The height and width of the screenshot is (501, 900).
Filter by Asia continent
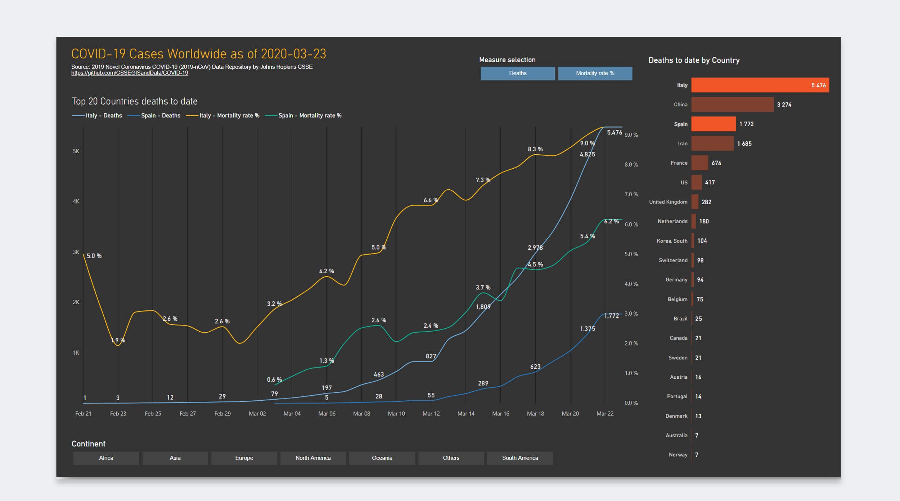coord(175,458)
